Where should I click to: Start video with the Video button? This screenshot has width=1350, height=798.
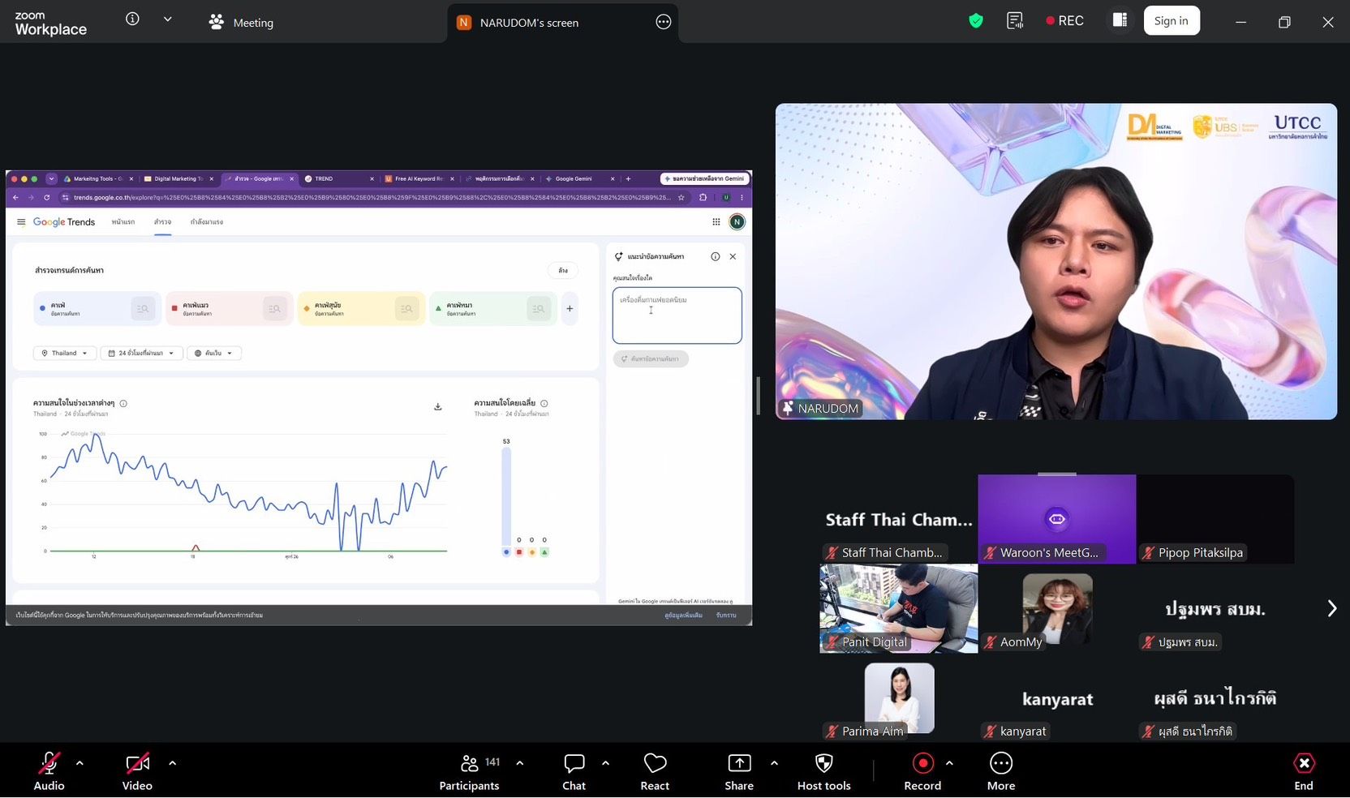[x=137, y=771]
